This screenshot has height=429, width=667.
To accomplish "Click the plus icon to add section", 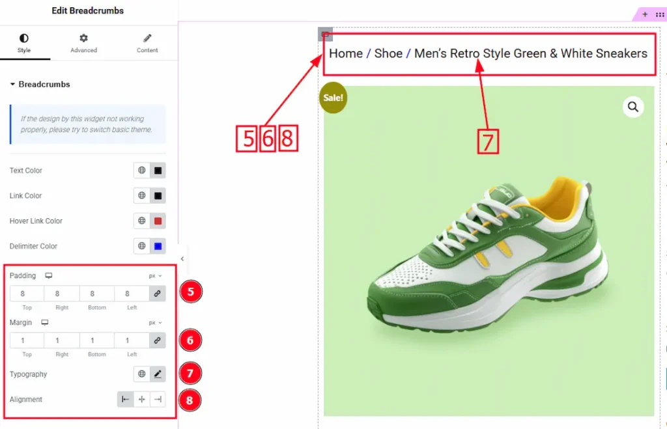I will coord(645,14).
